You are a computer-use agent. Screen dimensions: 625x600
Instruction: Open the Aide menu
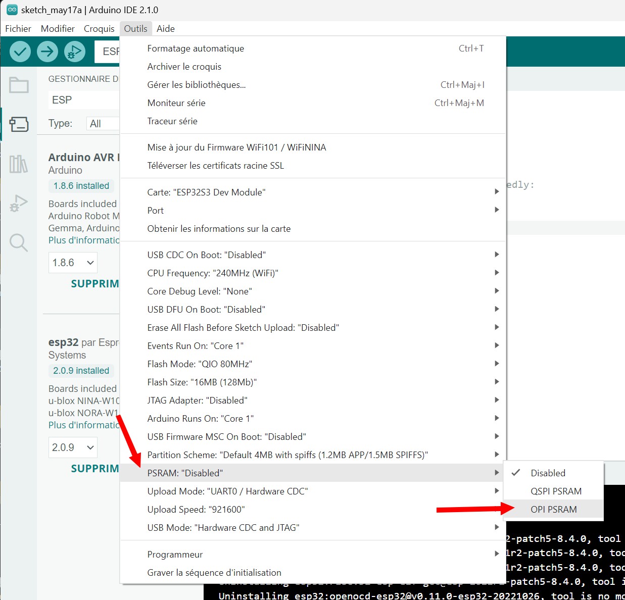[x=166, y=29]
